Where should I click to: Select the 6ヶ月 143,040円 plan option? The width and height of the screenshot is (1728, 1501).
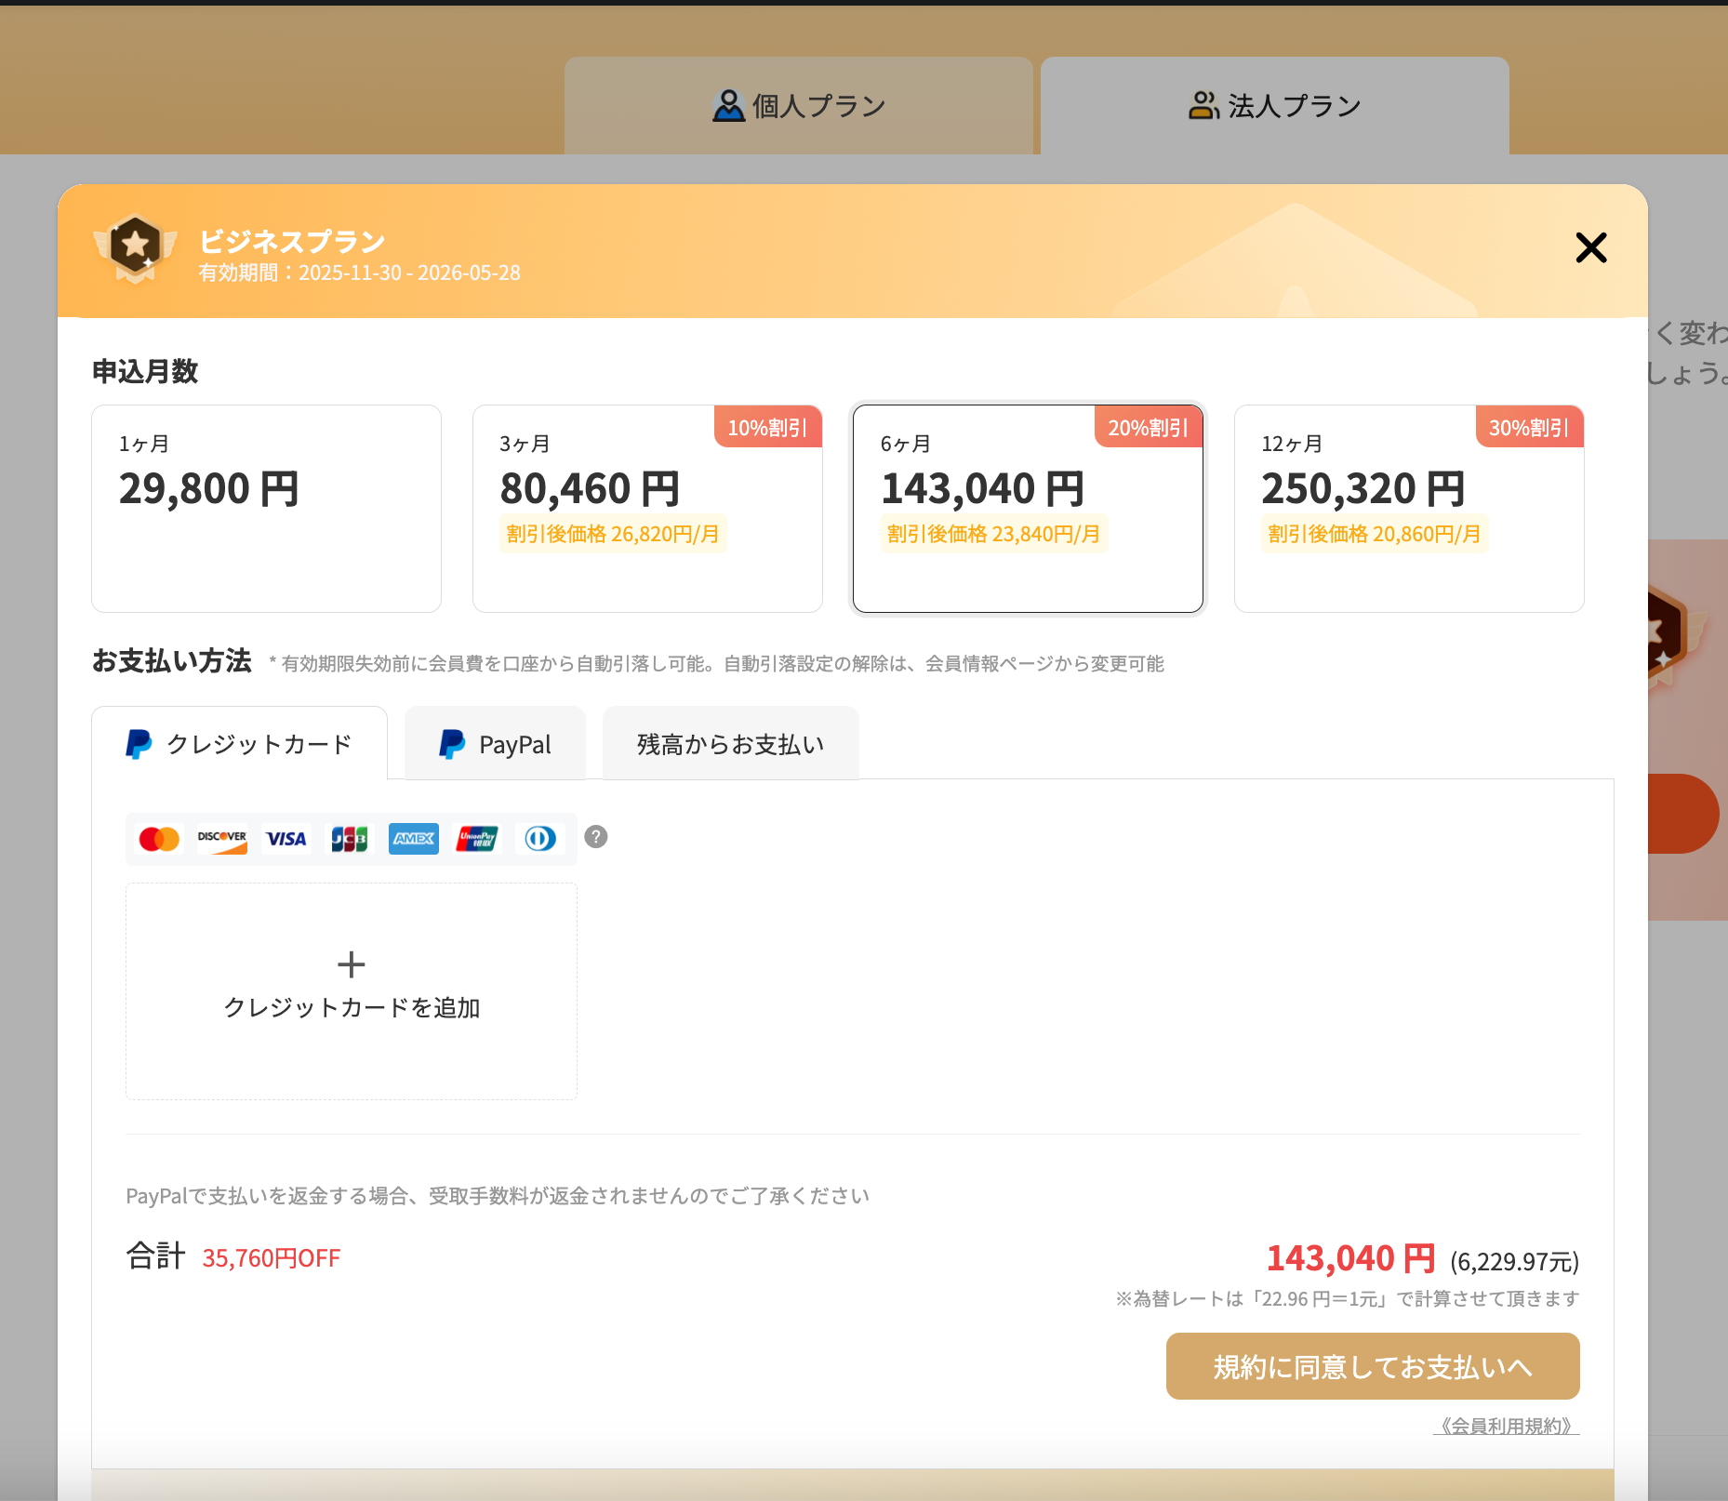(1028, 508)
